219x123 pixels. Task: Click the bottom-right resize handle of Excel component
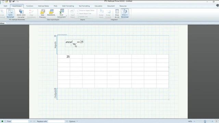click(x=169, y=99)
